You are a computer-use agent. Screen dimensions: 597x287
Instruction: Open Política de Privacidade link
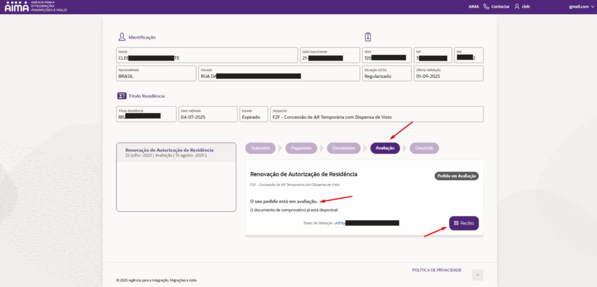coord(437,270)
